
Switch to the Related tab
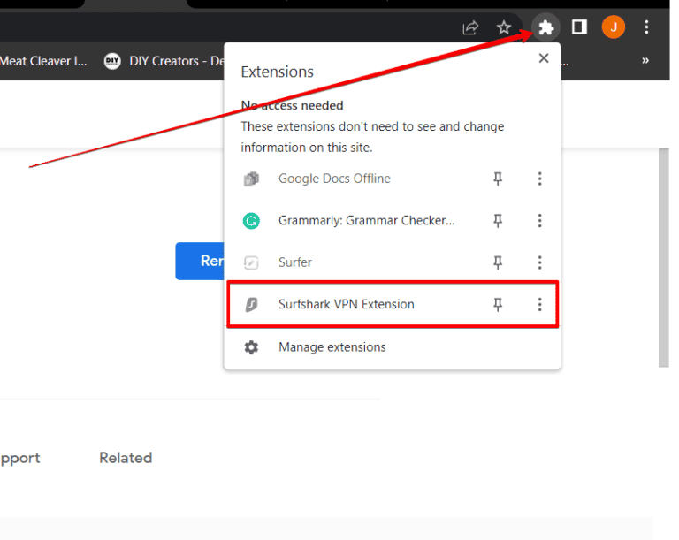[x=126, y=458]
